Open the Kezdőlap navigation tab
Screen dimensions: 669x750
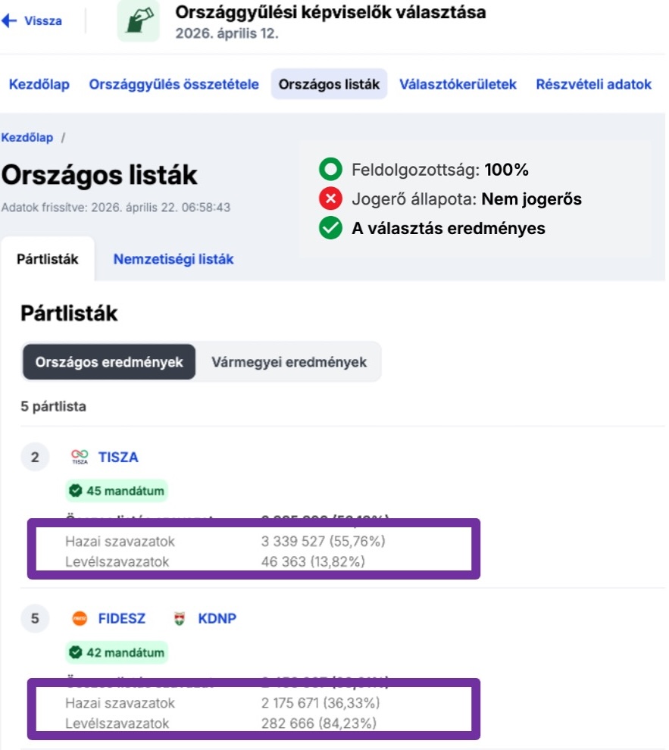[x=39, y=85]
